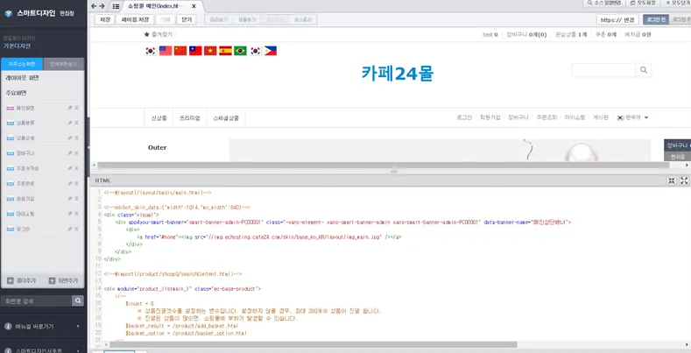Screen dimensions: 691x353
Task: Click the preview pane horizontal scrollbar
Action: click(x=384, y=166)
